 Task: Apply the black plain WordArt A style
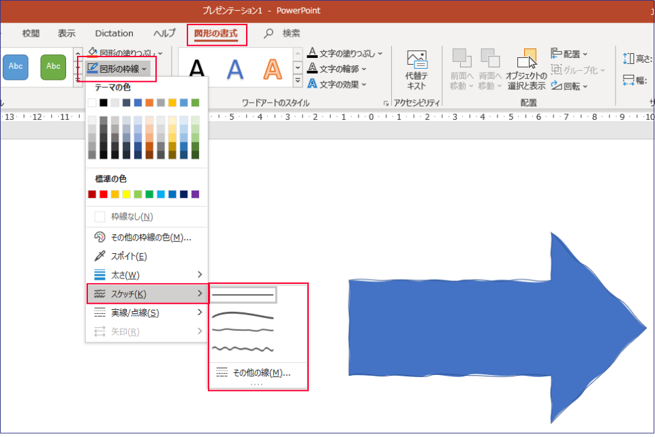(197, 68)
